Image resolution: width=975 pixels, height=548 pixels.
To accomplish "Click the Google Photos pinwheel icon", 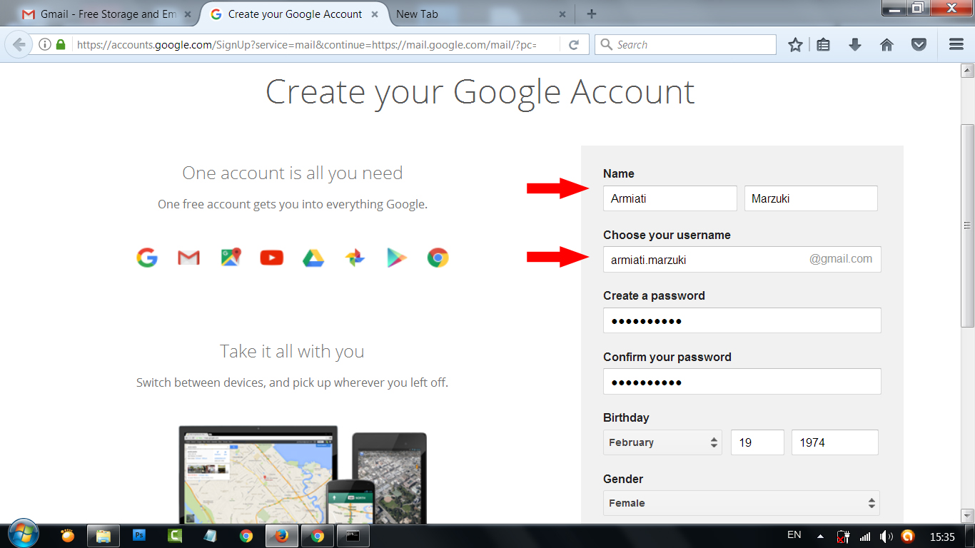I will [x=355, y=258].
